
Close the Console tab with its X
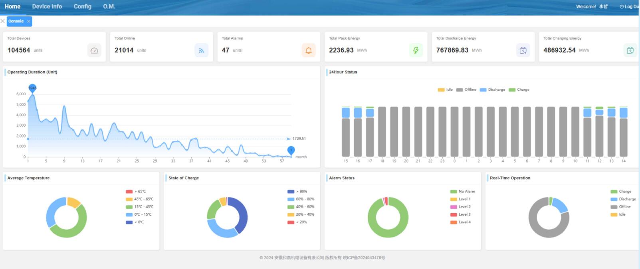(x=28, y=22)
